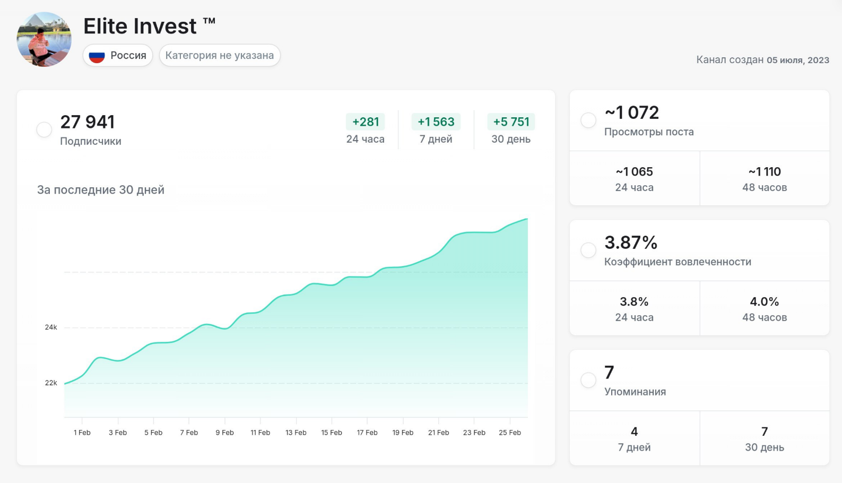The height and width of the screenshot is (483, 842).
Task: Click the 7 mentions 30 день cell
Action: [764, 438]
